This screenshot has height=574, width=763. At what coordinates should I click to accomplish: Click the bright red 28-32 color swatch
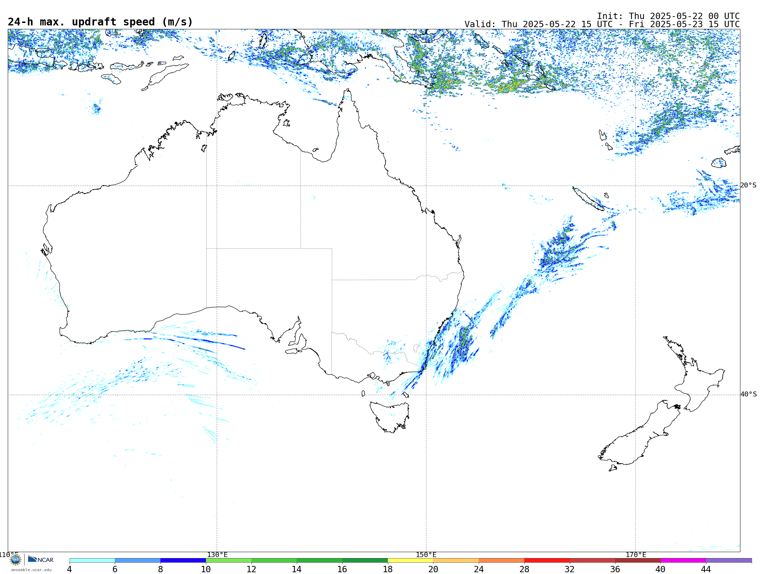[547, 561]
